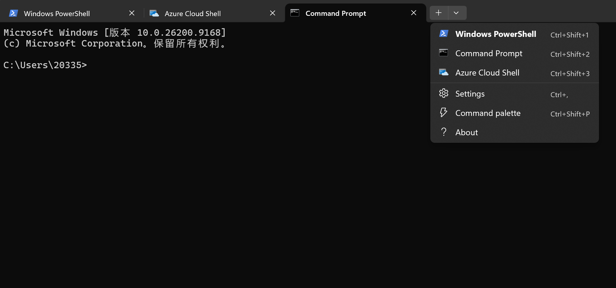The image size is (616, 288).
Task: Close the Azure Cloud Shell tab
Action: point(273,13)
